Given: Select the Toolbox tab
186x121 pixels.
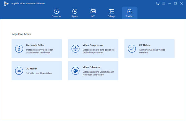Looking at the screenshot, I should 130,13.
